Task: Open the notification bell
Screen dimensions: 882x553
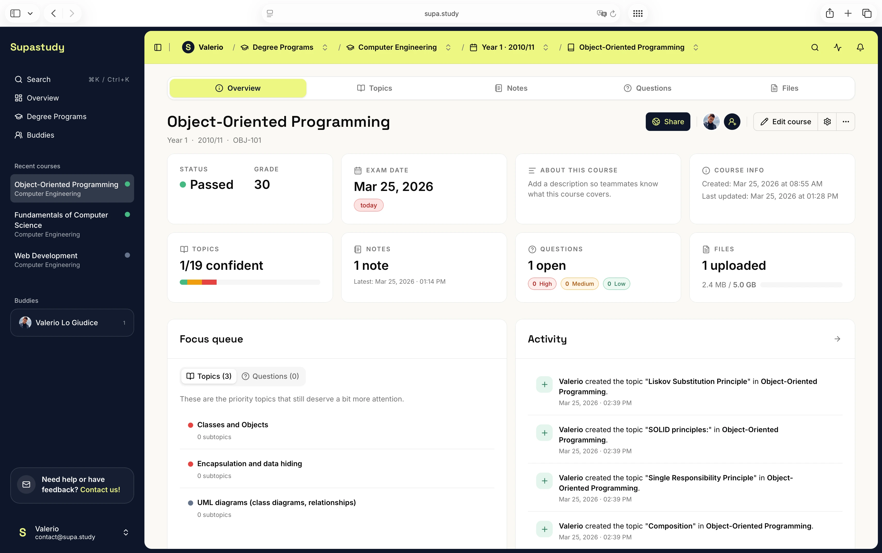Action: (860, 47)
